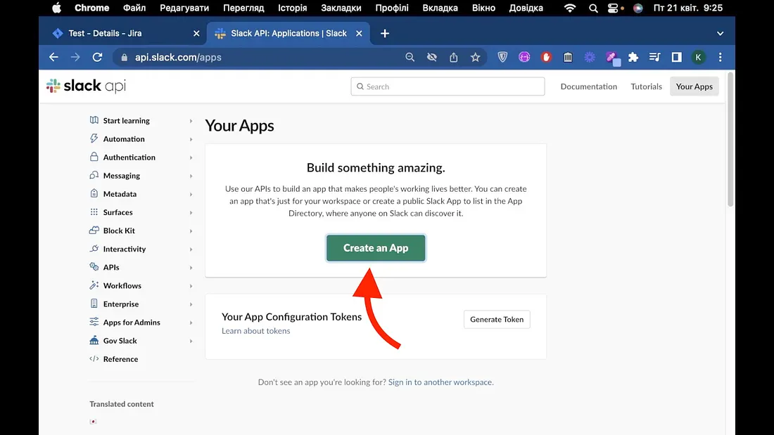The height and width of the screenshot is (435, 774).
Task: Open the Закладки menu in menu bar
Action: [341, 8]
